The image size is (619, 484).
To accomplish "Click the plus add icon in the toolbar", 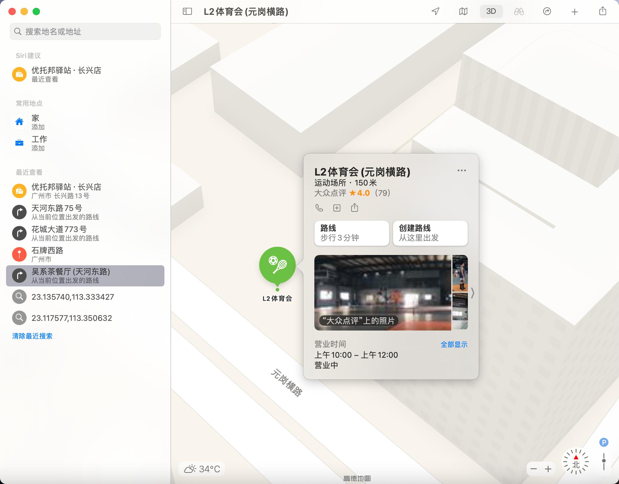I will [x=575, y=12].
